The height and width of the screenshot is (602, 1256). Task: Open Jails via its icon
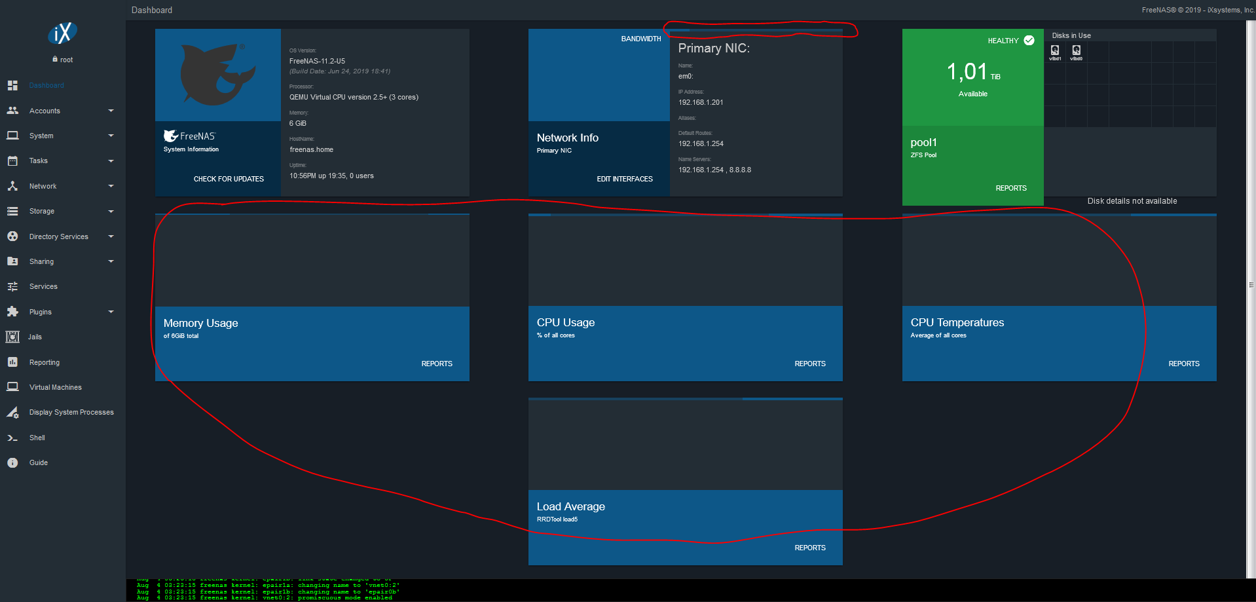[12, 337]
